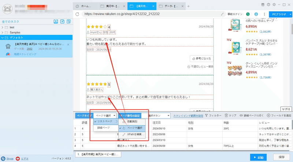Switch to the 実行中 tab
Viewport: 293px width, 162px height.
coord(113,6)
